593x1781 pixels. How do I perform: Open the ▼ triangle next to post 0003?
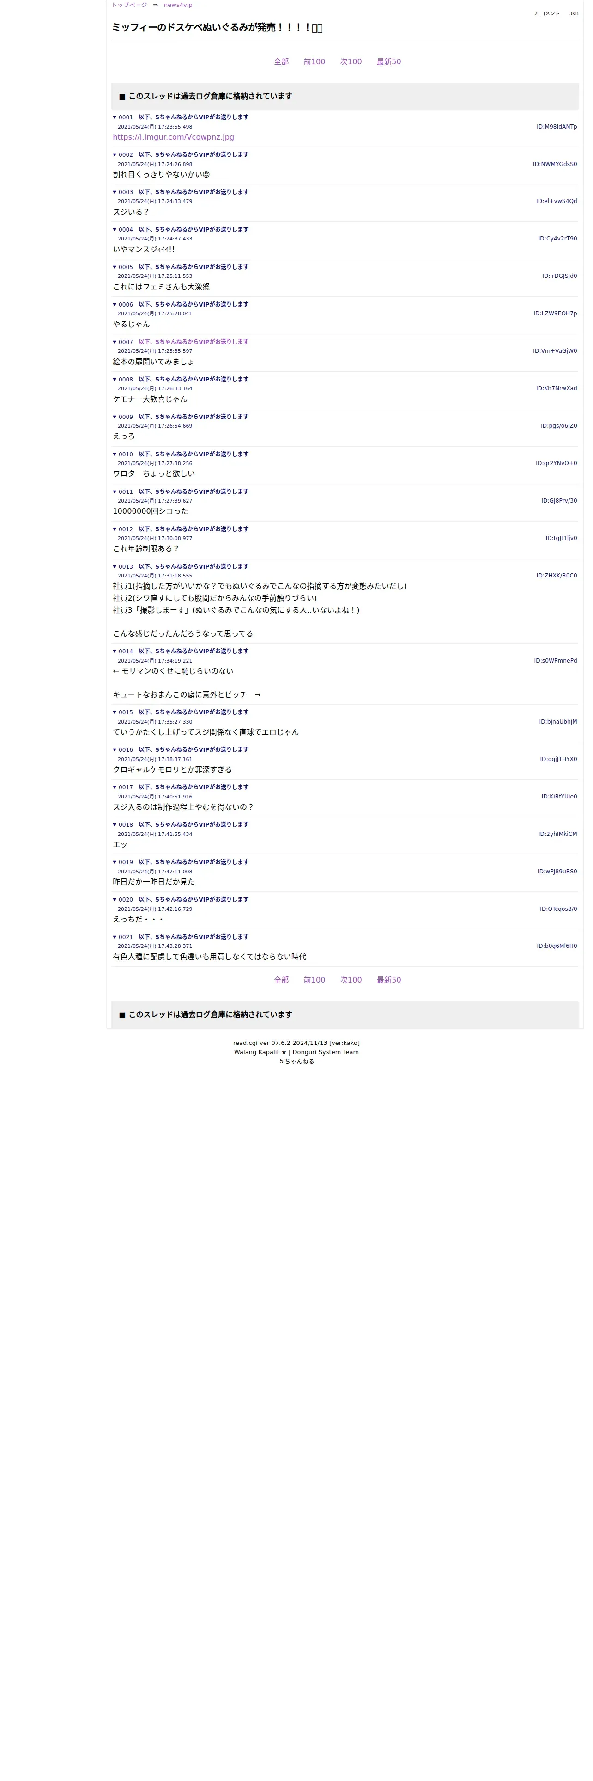click(115, 192)
